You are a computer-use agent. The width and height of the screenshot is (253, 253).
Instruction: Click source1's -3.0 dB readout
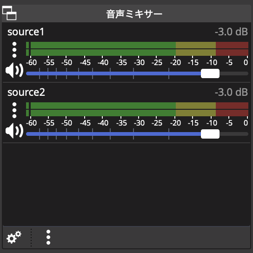[x=232, y=32]
